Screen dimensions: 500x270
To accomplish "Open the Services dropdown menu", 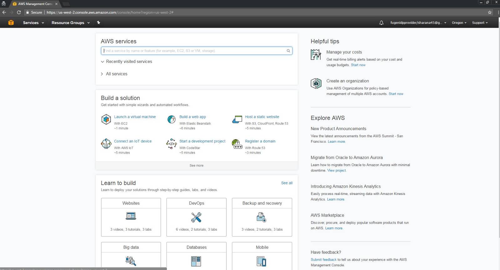I will click(33, 23).
